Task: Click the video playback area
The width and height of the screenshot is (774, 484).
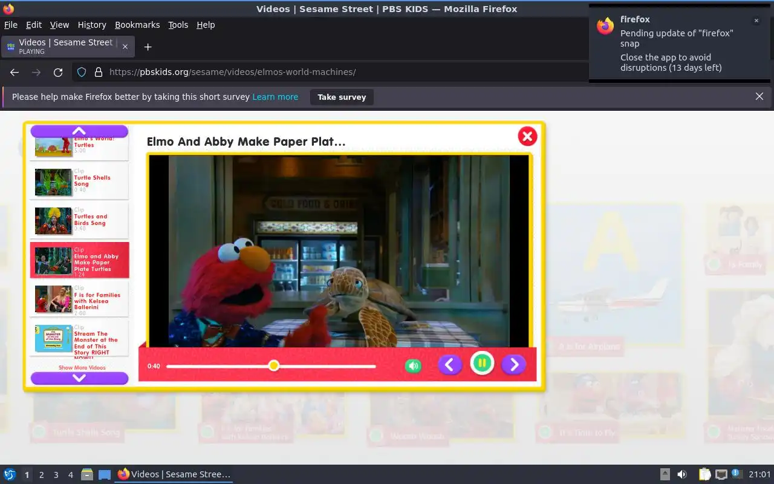Action: coord(339,251)
